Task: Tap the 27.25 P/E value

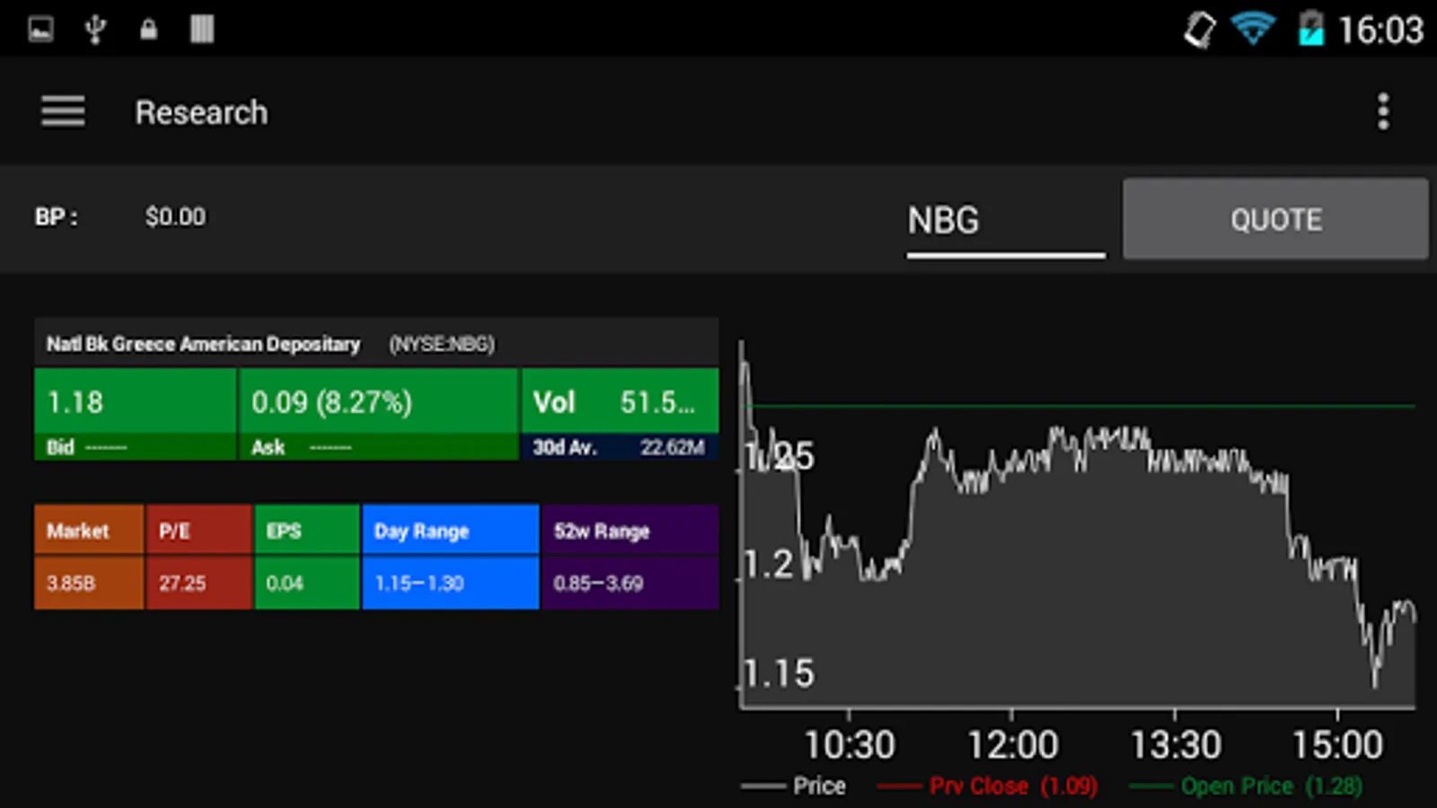Action: coord(198,583)
